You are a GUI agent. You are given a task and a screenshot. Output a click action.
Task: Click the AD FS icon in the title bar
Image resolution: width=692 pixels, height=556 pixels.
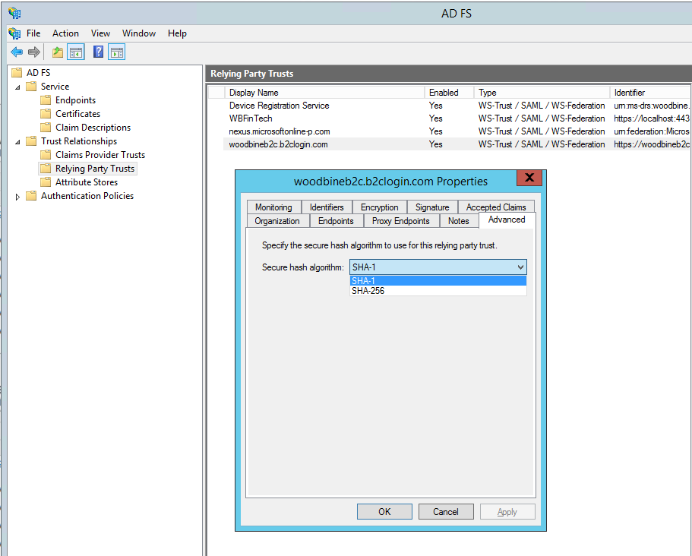(14, 13)
